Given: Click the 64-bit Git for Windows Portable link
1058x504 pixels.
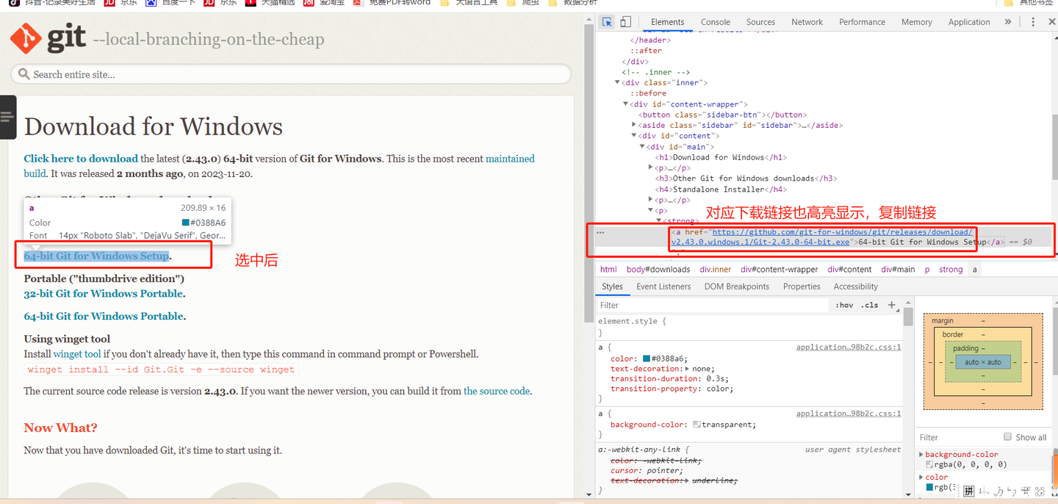Looking at the screenshot, I should pyautogui.click(x=104, y=316).
